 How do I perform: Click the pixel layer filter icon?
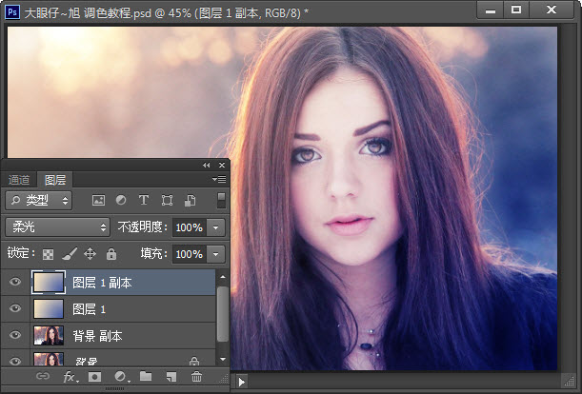point(97,201)
